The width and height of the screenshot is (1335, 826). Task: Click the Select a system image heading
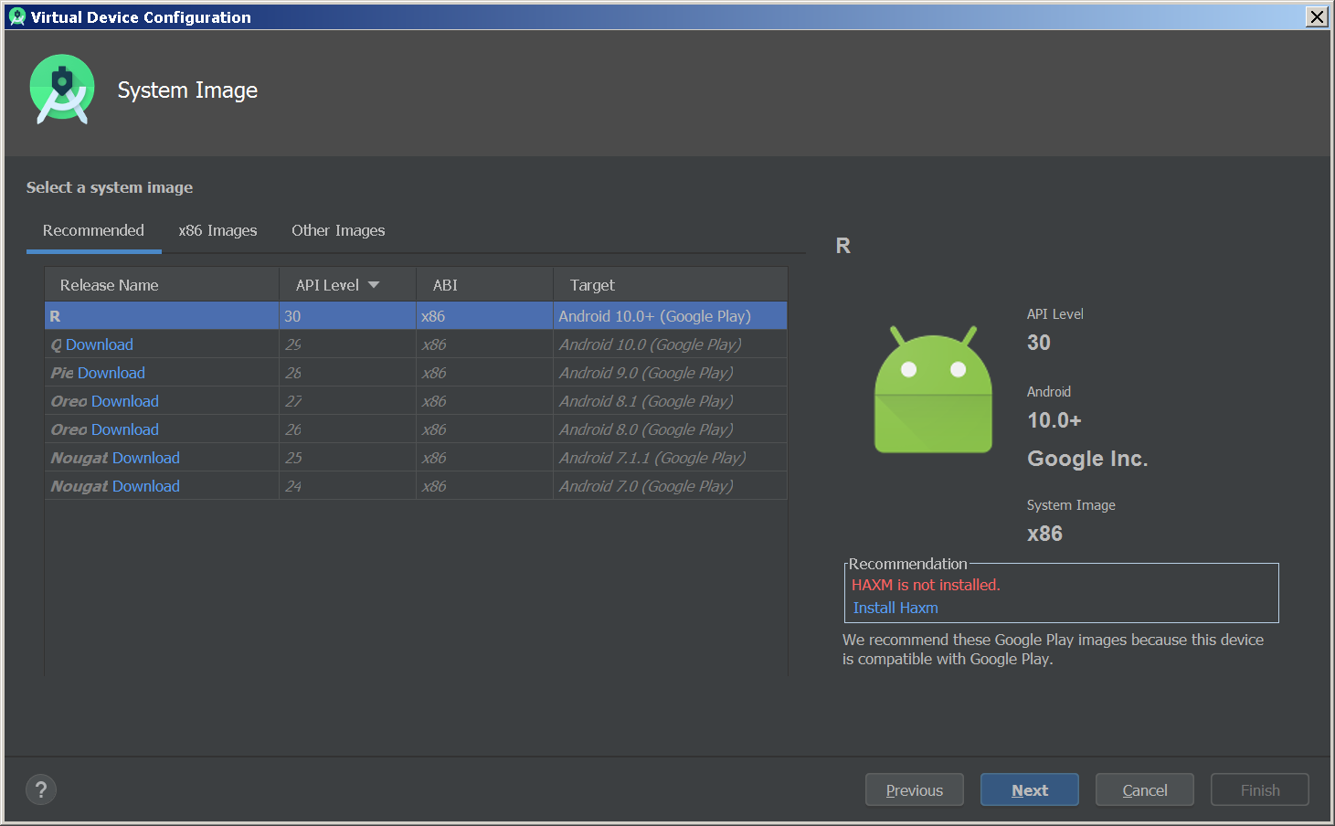(x=110, y=187)
